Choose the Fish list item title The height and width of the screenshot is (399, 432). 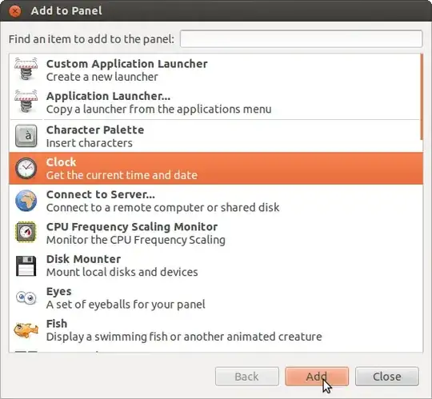[x=57, y=324]
